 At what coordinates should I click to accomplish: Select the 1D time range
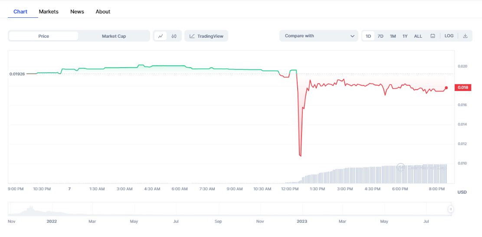tap(368, 36)
